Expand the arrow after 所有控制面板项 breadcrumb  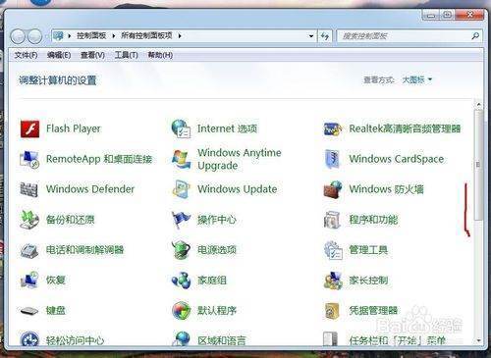(180, 36)
